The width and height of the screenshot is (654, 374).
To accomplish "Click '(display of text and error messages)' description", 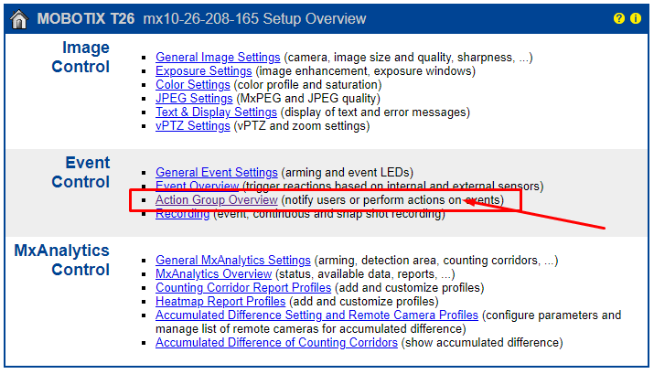I will (x=375, y=112).
